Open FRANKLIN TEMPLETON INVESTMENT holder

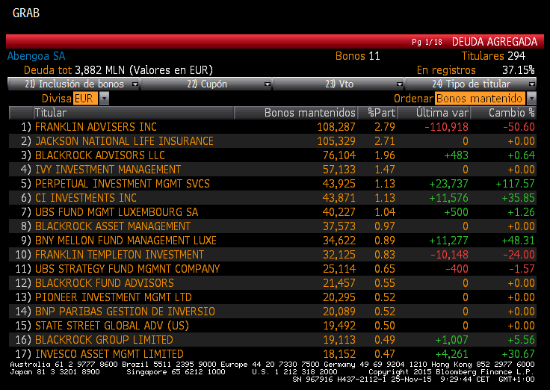273,255
